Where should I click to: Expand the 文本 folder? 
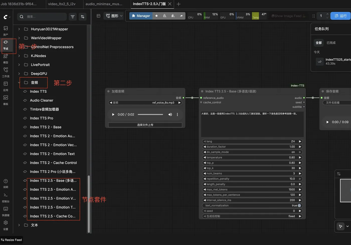[19, 225]
